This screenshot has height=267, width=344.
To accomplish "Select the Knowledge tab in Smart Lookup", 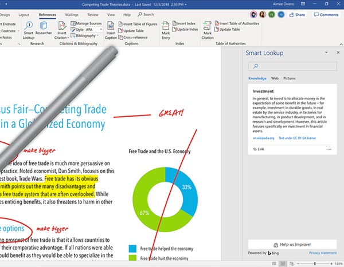I will [257, 78].
